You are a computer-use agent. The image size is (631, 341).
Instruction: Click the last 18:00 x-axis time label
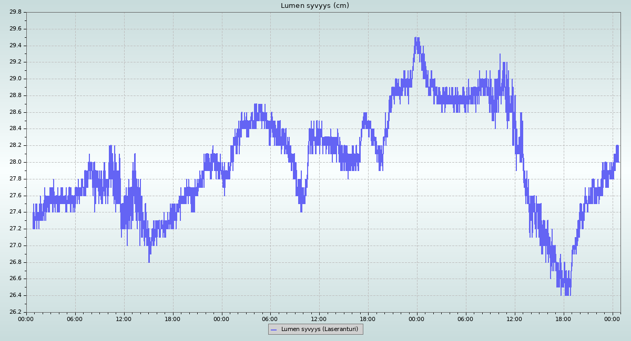pos(564,318)
